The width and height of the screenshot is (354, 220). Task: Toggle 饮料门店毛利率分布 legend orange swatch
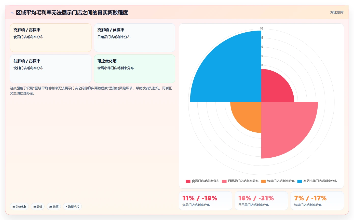pos(263,181)
